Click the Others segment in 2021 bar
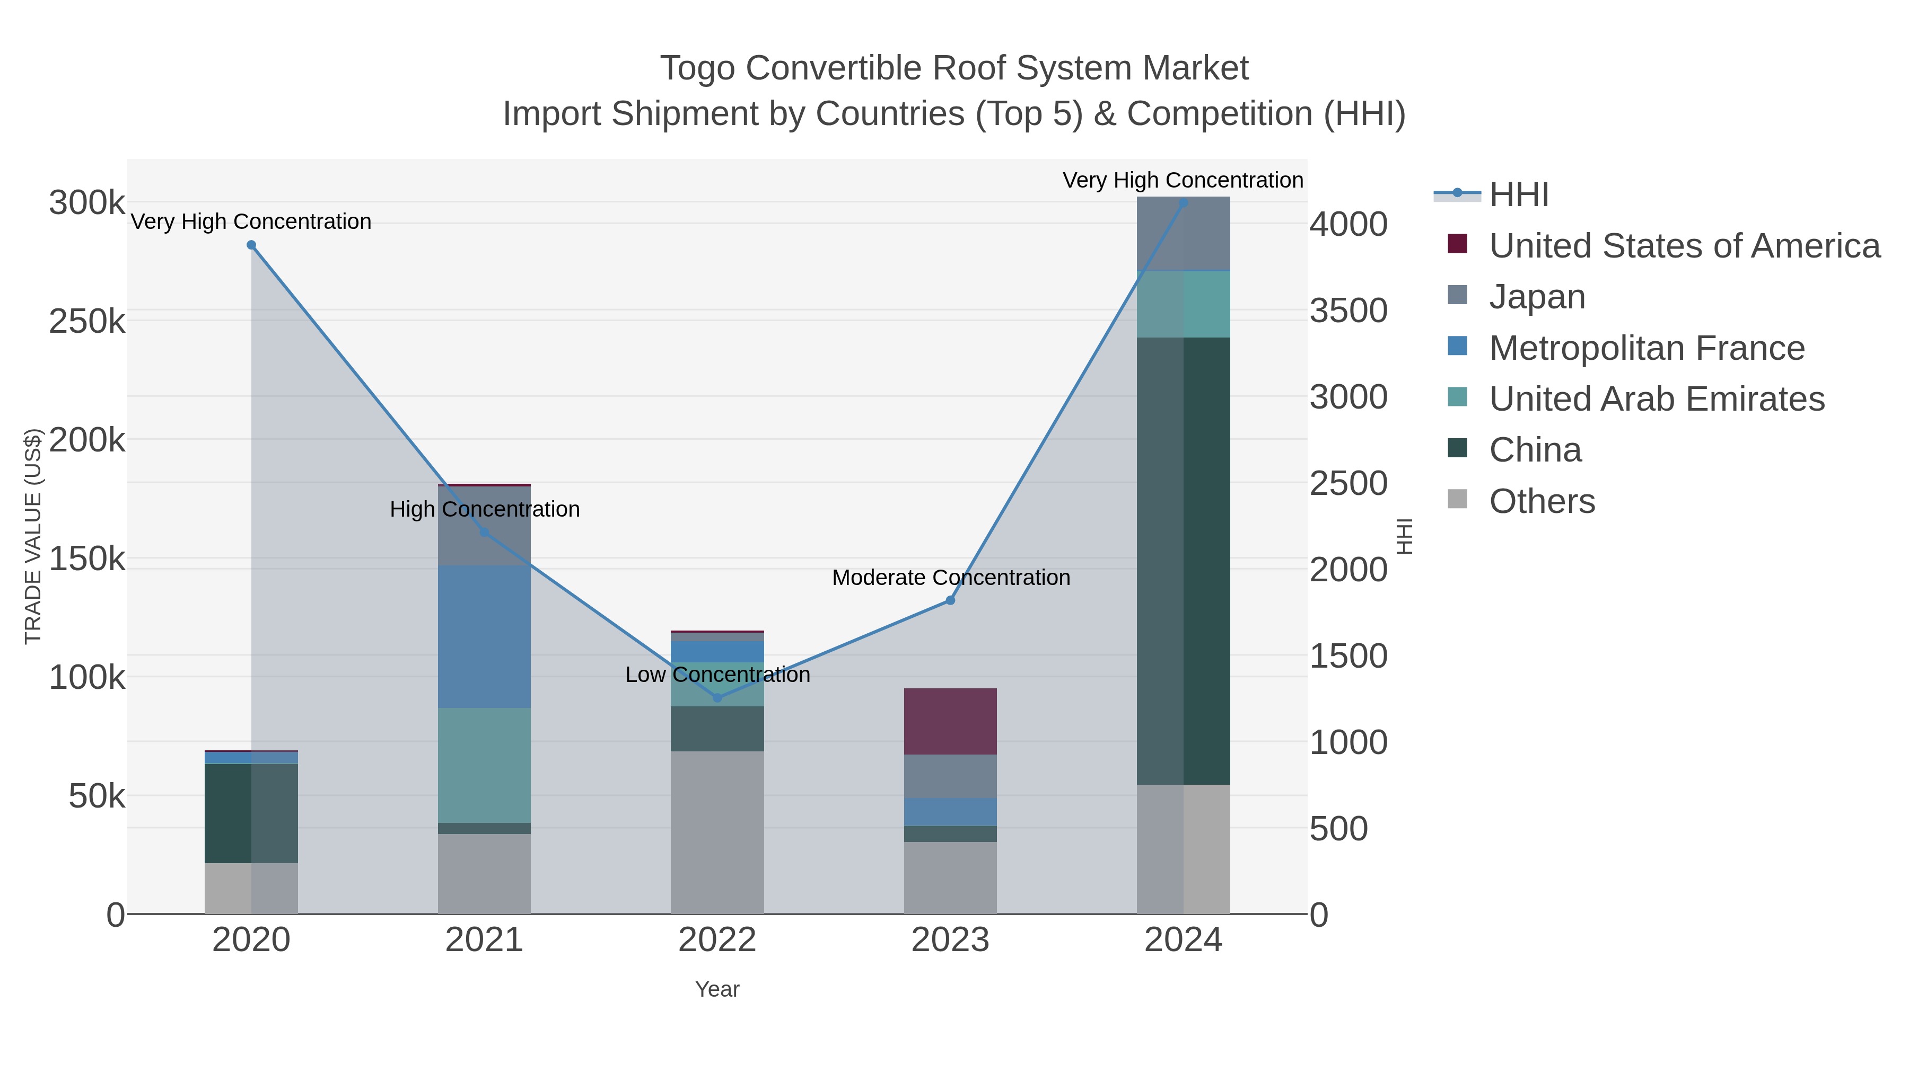 tap(485, 874)
